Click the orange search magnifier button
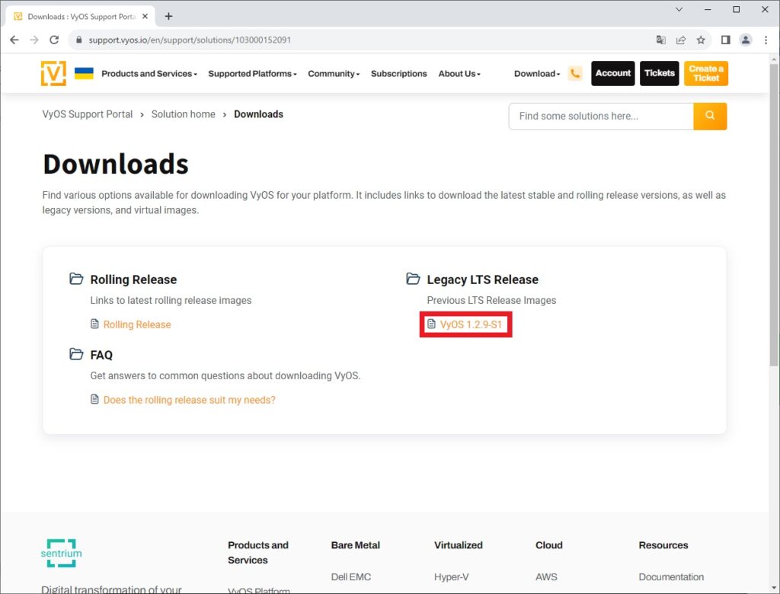 pos(710,116)
